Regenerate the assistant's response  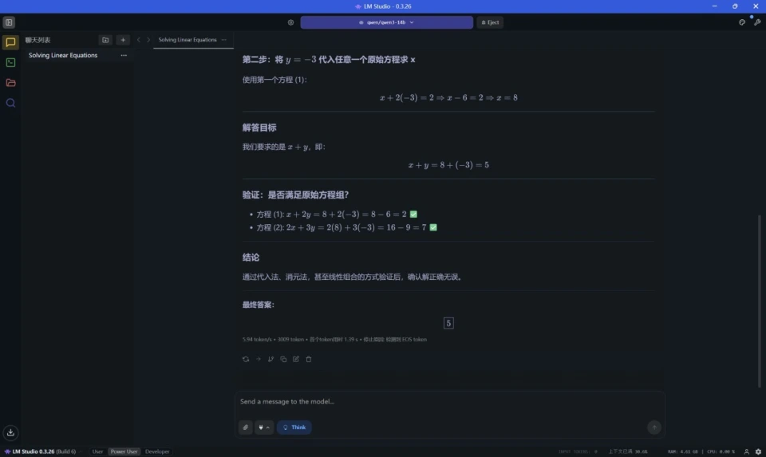tap(246, 359)
